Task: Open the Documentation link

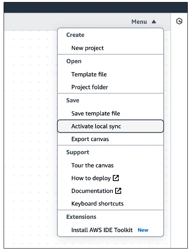Action: tap(92, 191)
